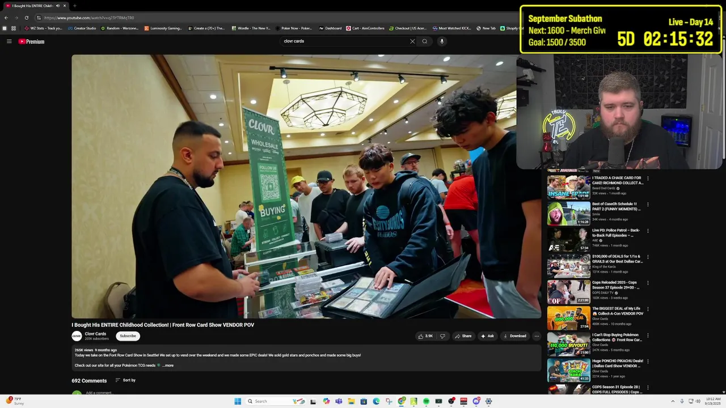Open the Ask AI button

tap(487, 336)
